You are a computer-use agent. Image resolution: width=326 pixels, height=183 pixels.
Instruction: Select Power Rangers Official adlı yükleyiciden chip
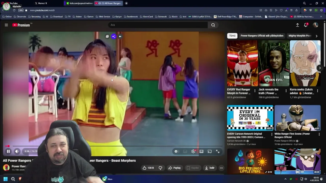262,36
